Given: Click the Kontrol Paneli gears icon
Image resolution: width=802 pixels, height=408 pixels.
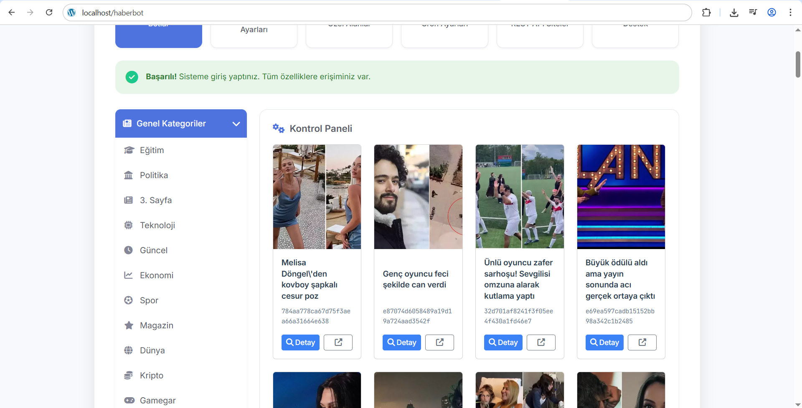Looking at the screenshot, I should click(279, 128).
